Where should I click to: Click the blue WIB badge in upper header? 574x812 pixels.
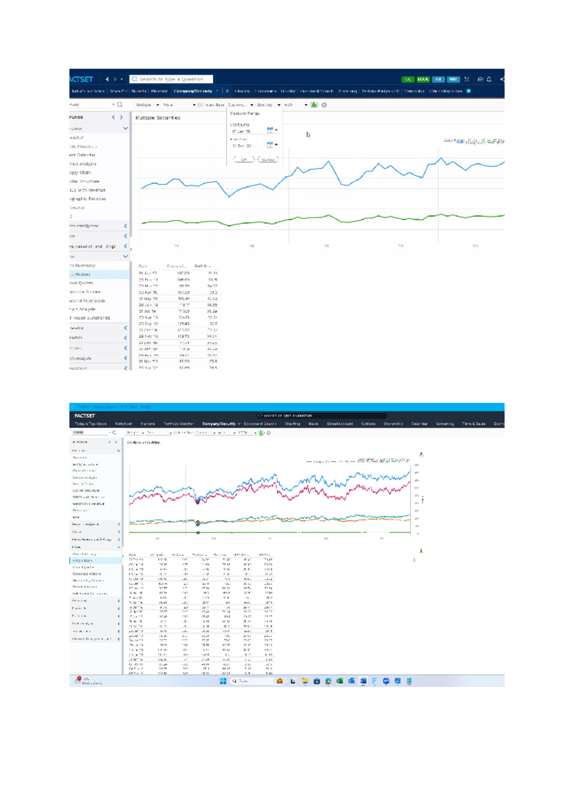coord(453,79)
